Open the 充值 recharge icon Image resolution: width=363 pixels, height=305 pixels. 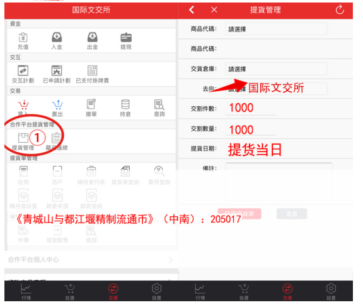click(x=23, y=41)
